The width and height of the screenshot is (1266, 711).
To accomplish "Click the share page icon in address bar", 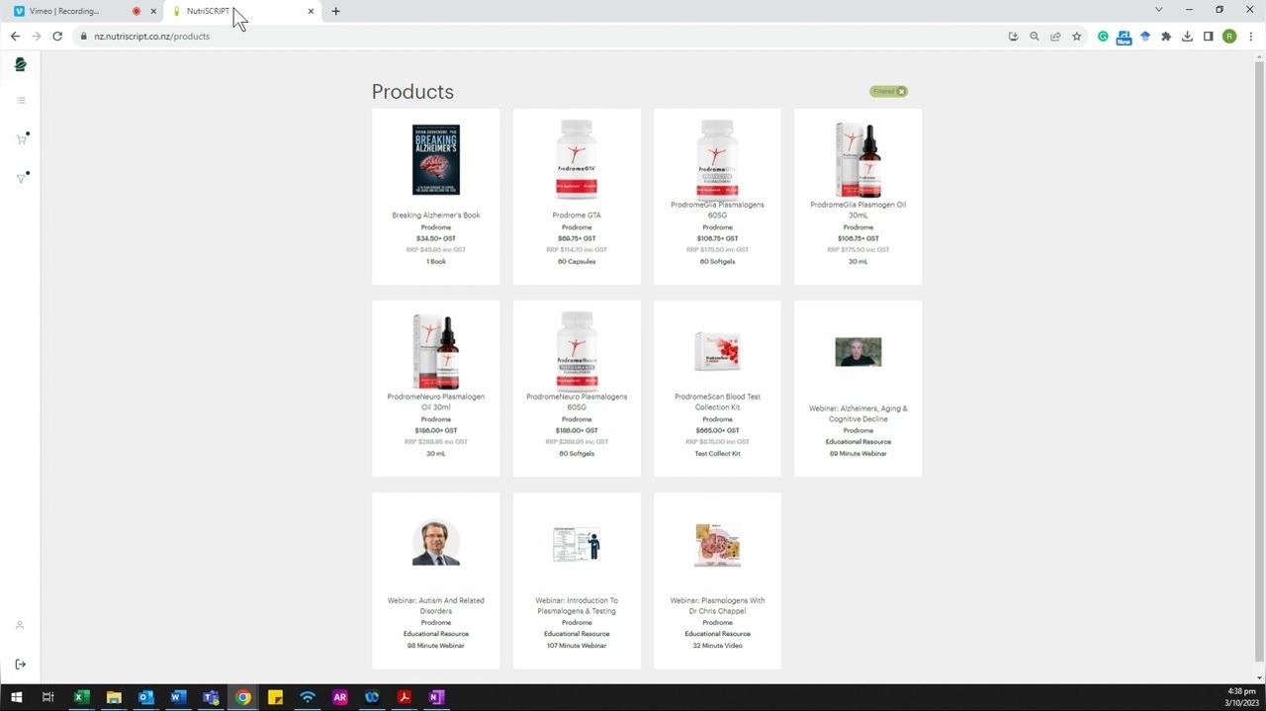I will coord(1055,37).
